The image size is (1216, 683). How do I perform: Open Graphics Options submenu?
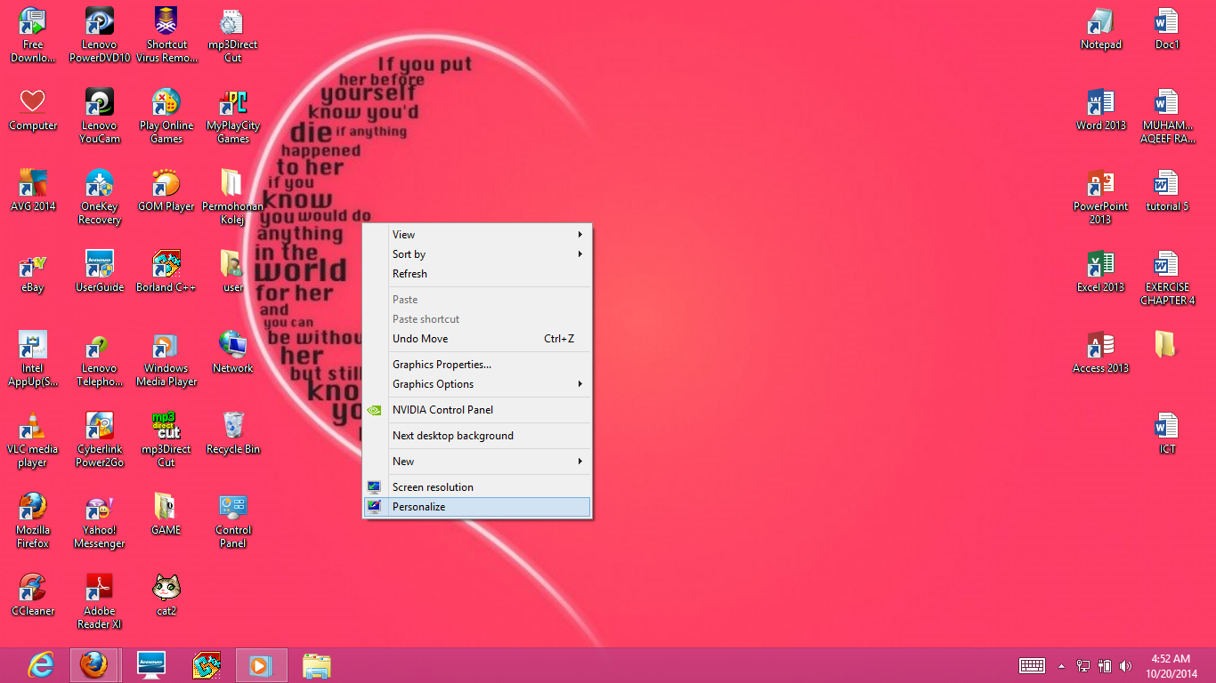[477, 384]
